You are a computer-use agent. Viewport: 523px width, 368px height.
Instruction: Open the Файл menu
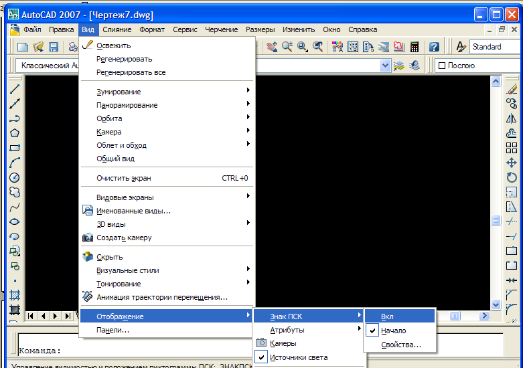(x=32, y=29)
